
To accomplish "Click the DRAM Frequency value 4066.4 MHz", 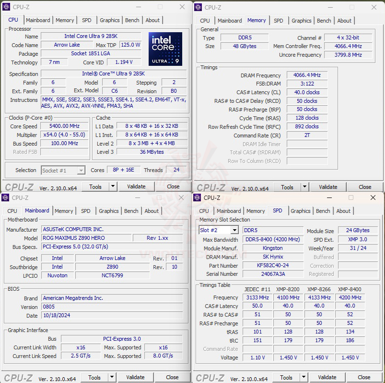I will click(x=307, y=75).
